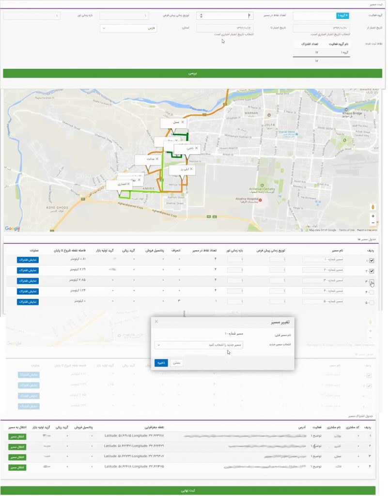Close the تغییر مسیر dialog with X
This screenshot has height=496, width=388.
(x=156, y=322)
